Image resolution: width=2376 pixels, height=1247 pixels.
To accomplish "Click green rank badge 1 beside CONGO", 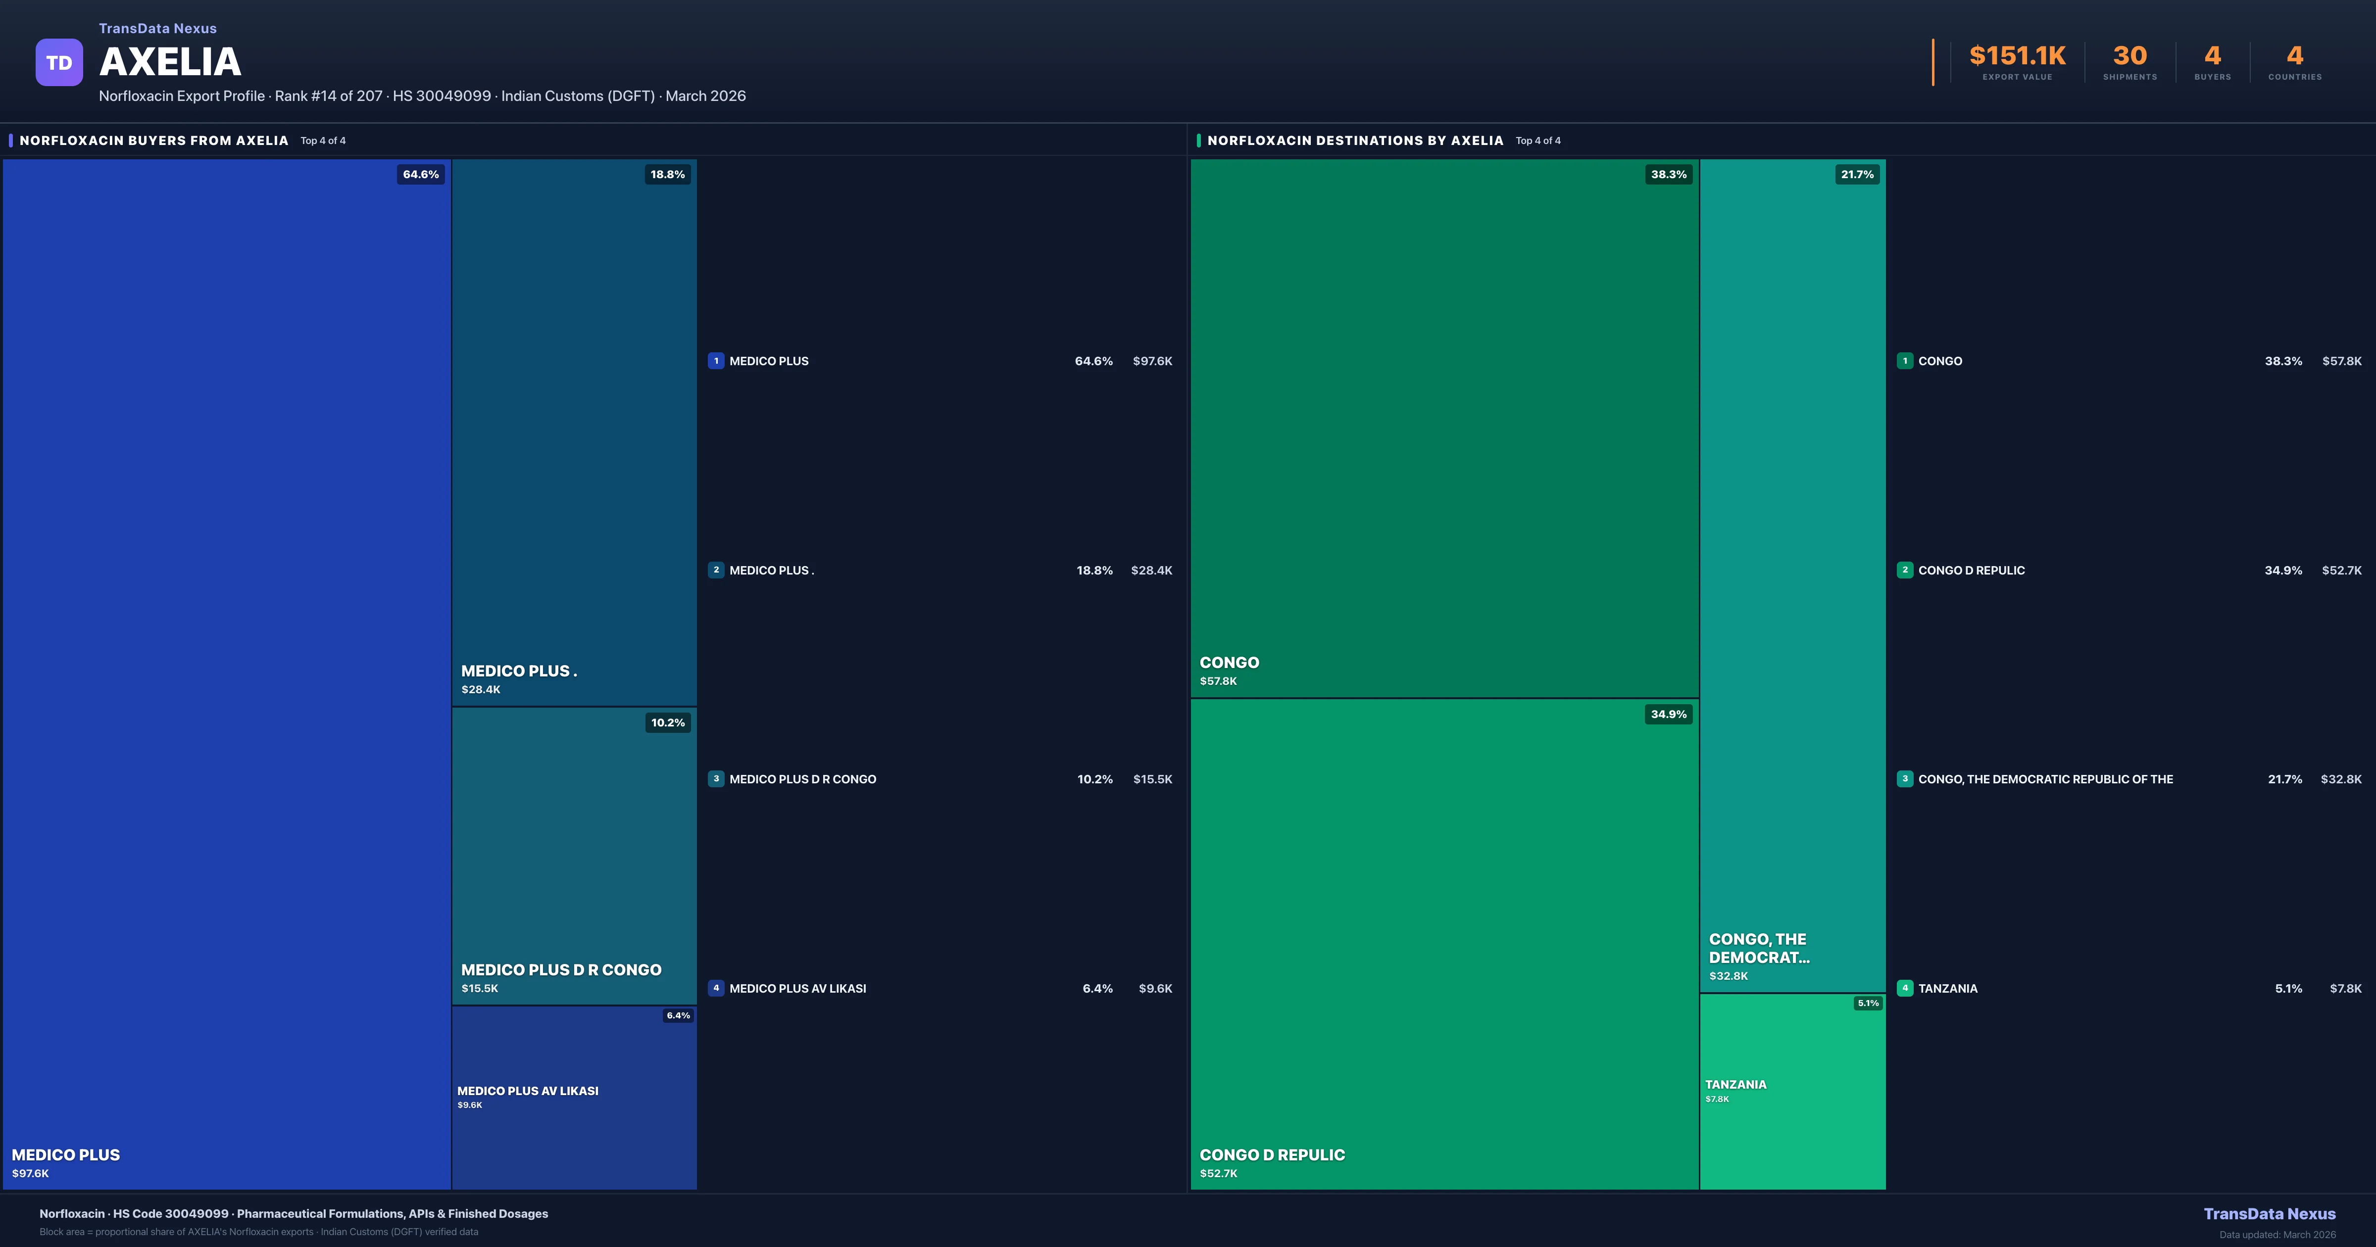I will (1905, 361).
